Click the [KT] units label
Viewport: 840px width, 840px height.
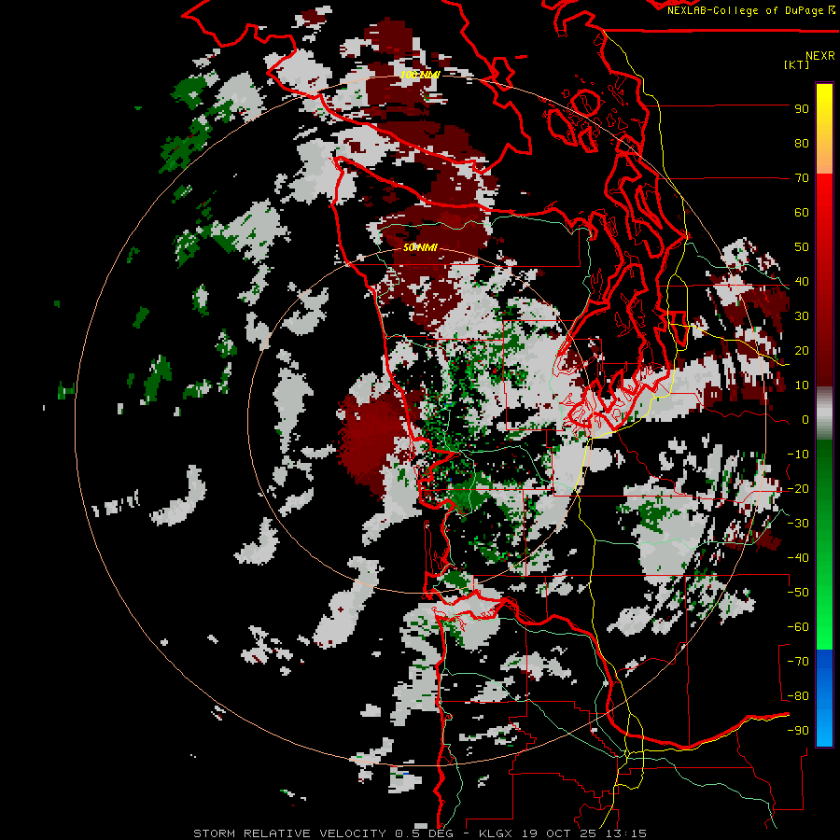point(796,64)
